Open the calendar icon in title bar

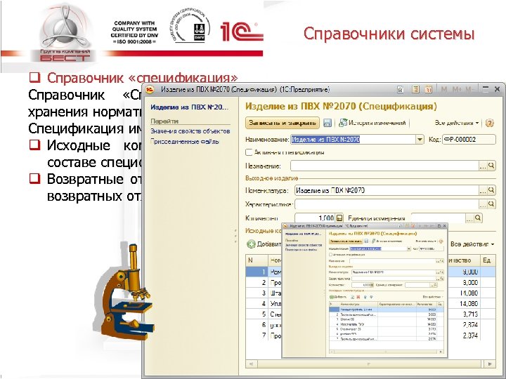(428, 90)
